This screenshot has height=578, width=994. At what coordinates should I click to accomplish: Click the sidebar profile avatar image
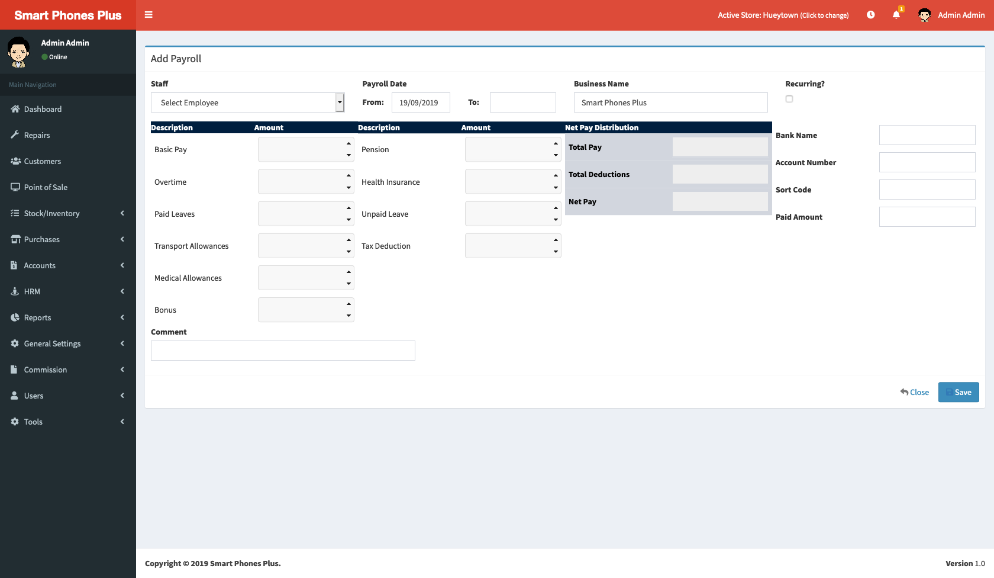19,52
